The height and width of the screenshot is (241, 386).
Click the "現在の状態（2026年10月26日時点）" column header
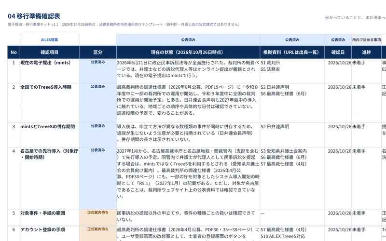click(x=188, y=52)
